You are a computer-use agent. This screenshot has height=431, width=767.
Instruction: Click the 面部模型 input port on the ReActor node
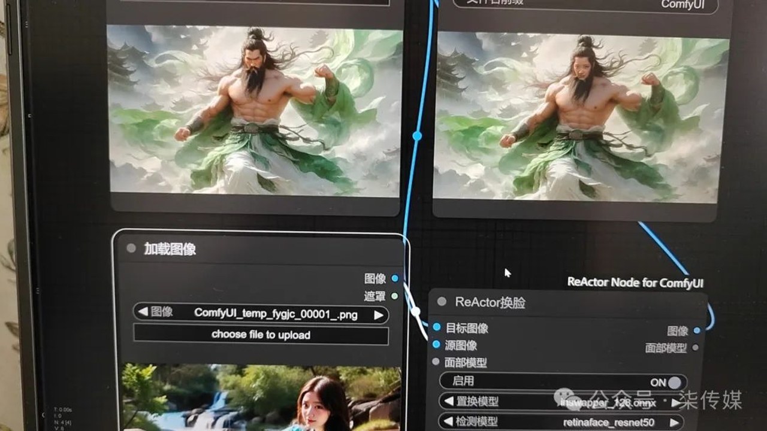(436, 362)
